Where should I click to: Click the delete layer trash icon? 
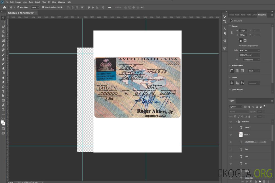268,181
